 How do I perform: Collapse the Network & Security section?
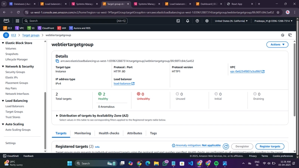(x=3, y=66)
